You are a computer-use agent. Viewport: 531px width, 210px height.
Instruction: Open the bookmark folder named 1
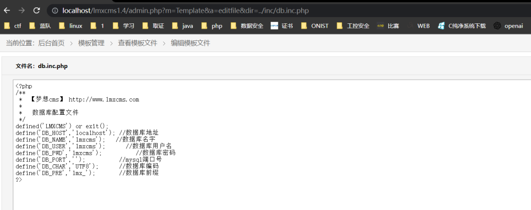98,26
